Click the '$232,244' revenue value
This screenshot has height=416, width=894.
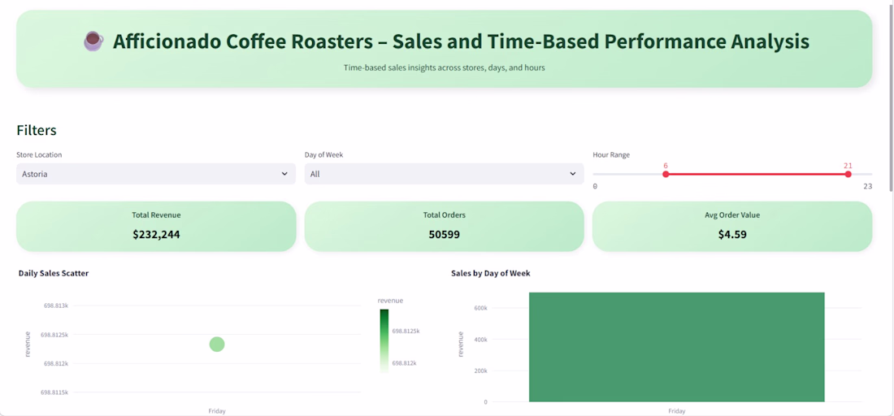(156, 234)
